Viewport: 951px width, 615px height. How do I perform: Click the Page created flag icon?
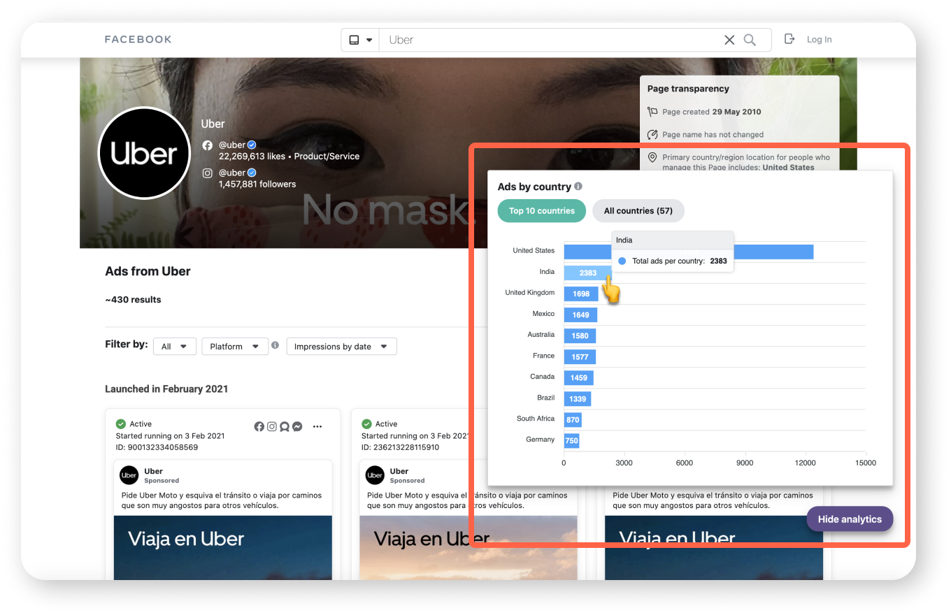(652, 112)
